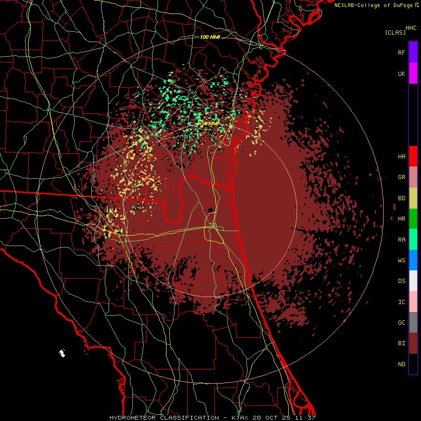Click the dusty pink GR color swatch
This screenshot has height=421, width=421.
413,177
